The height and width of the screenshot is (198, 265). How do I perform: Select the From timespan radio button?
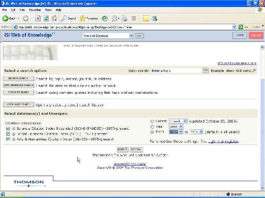pos(152,132)
